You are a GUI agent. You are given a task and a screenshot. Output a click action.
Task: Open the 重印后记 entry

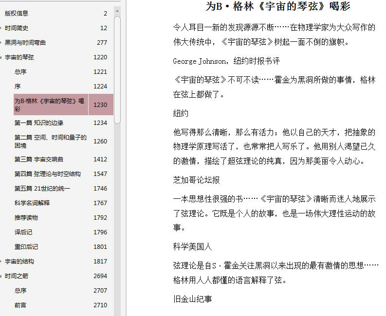point(26,247)
